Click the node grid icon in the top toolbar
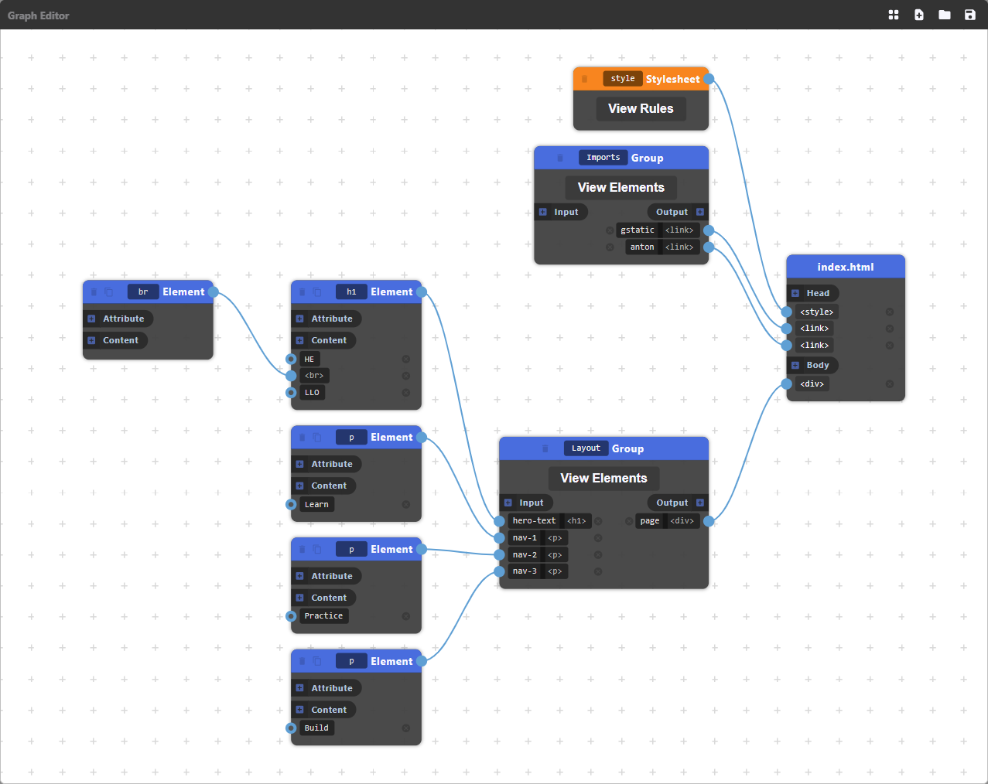 click(894, 15)
